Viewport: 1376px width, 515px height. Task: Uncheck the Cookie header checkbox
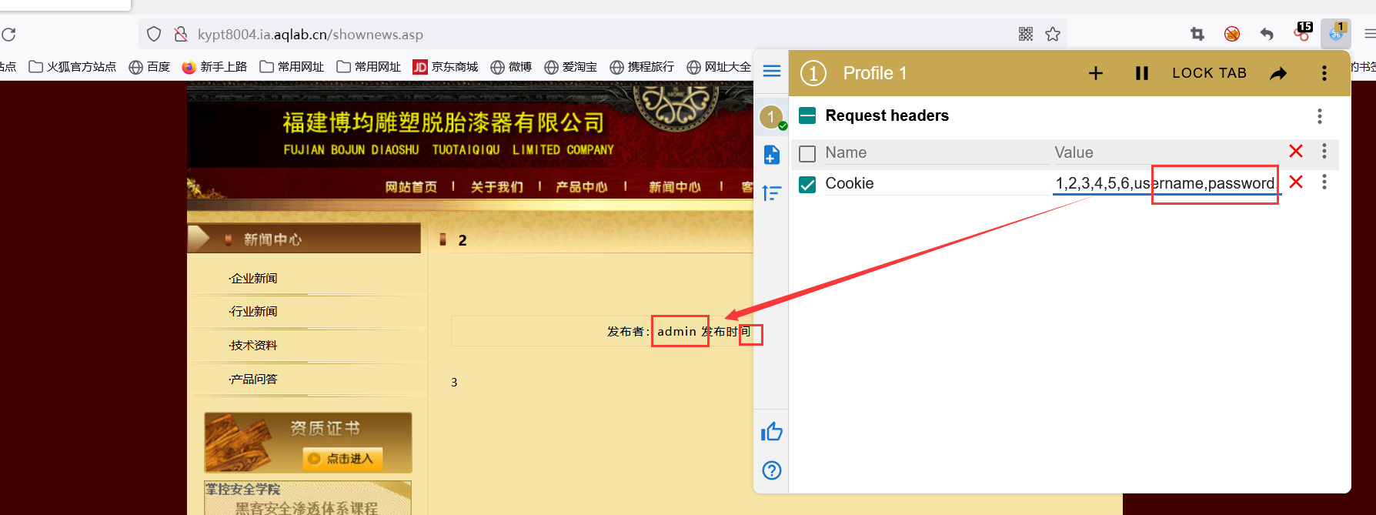(x=807, y=185)
